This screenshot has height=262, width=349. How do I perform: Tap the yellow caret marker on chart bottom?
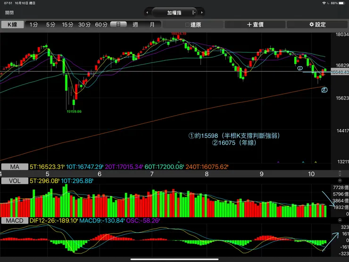[x=316, y=162]
